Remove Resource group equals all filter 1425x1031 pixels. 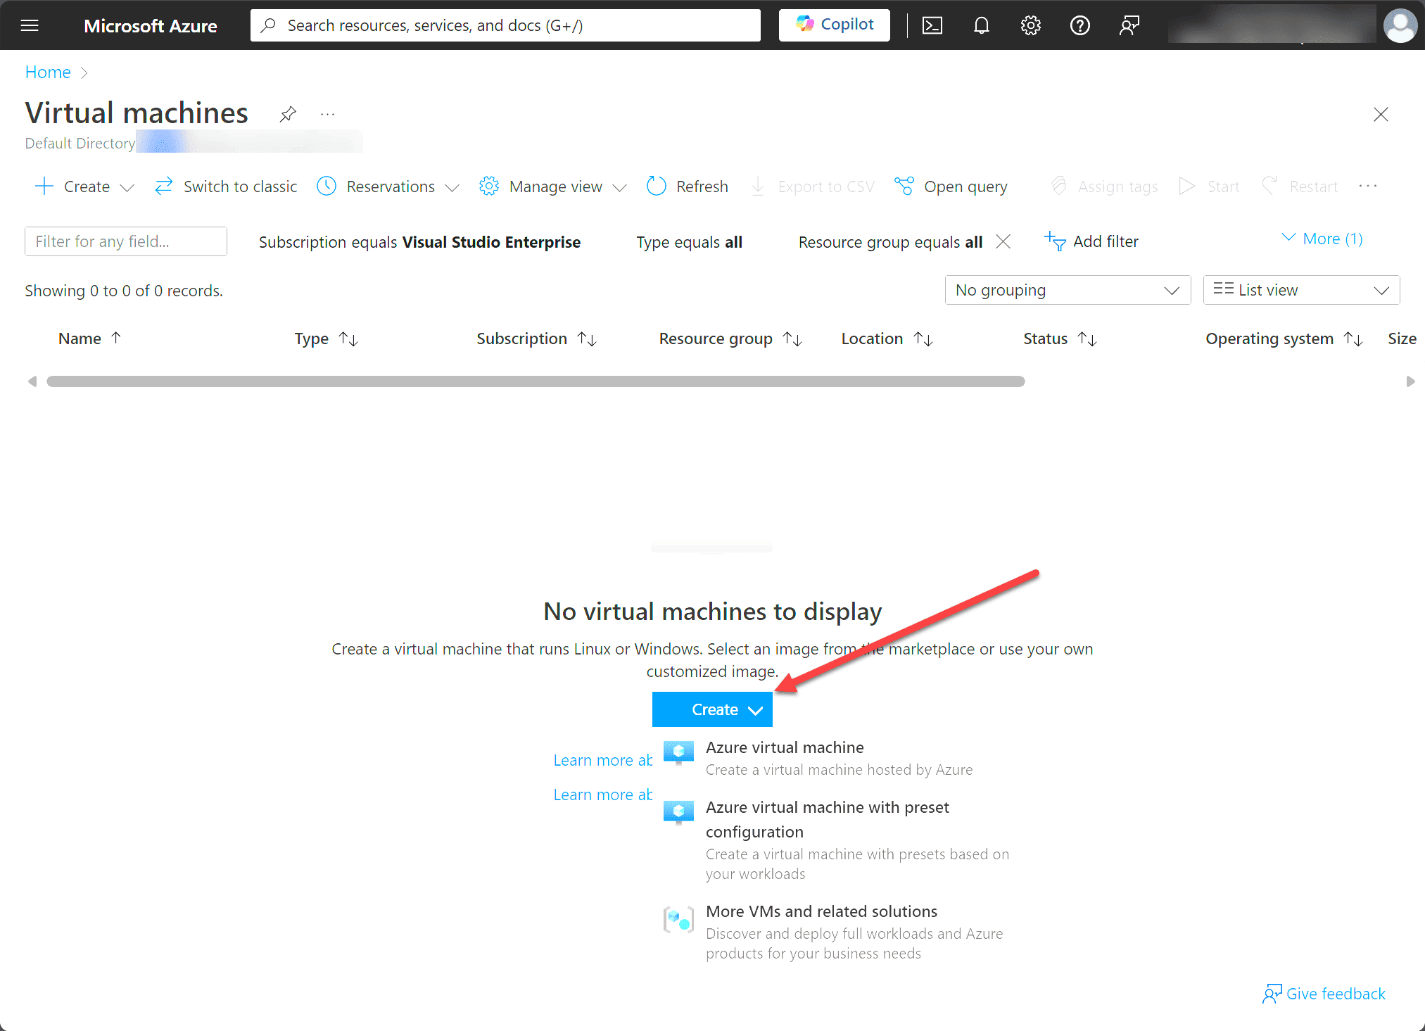1003,240
